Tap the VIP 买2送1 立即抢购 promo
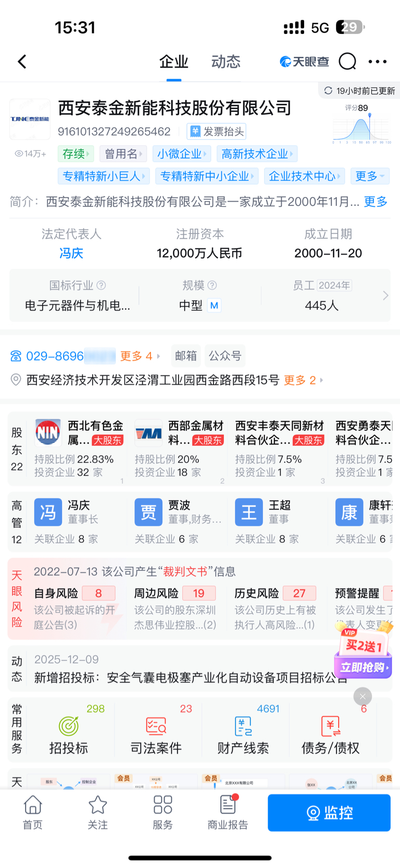Image resolution: width=400 pixels, height=868 pixels. [x=363, y=652]
